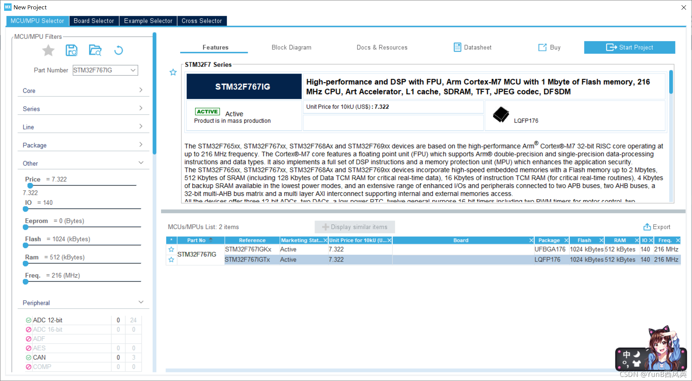Click the MX app logo
Viewport: 692px width, 381px height.
tap(8, 7)
